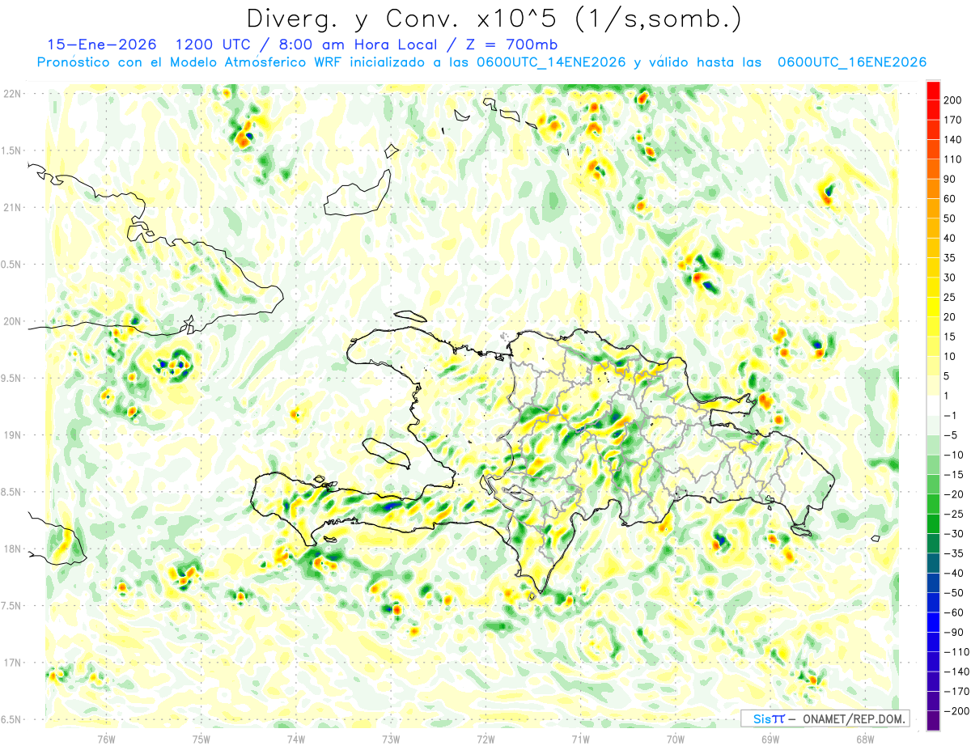Click the '-90' color scale label
The height and width of the screenshot is (750, 971).
click(x=953, y=632)
